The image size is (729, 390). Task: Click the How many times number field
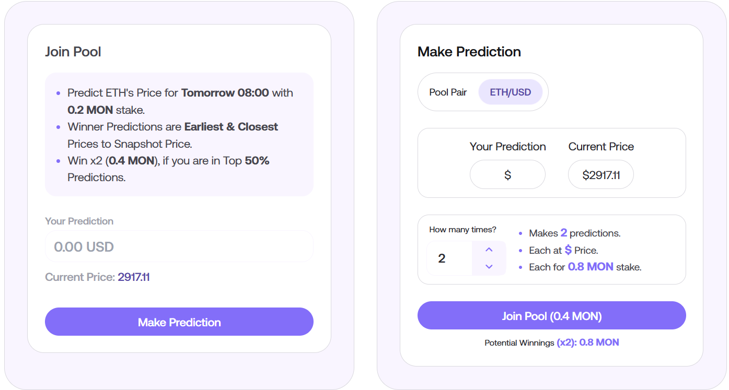click(x=449, y=258)
